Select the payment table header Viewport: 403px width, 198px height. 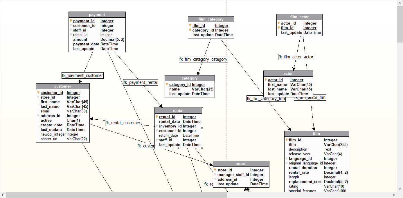pyautogui.click(x=97, y=15)
